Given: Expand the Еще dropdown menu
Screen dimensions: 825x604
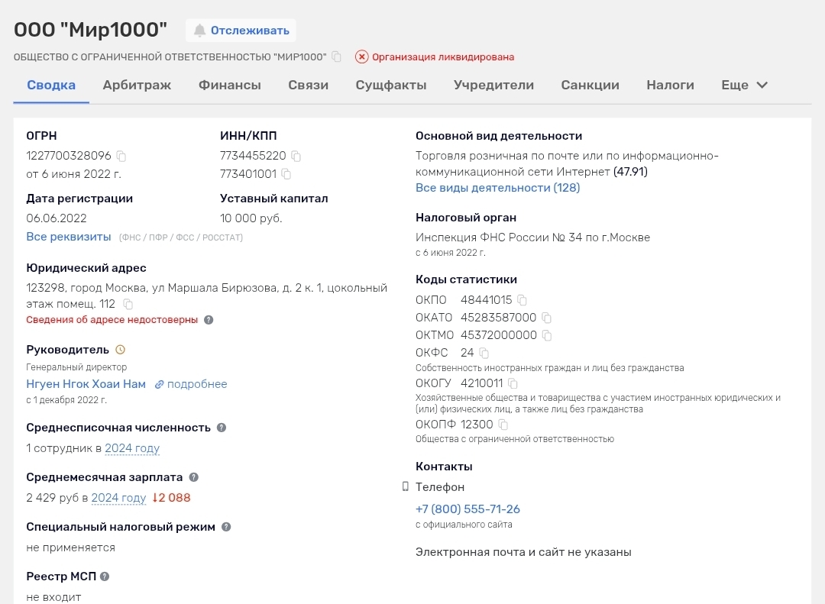Looking at the screenshot, I should [x=744, y=86].
